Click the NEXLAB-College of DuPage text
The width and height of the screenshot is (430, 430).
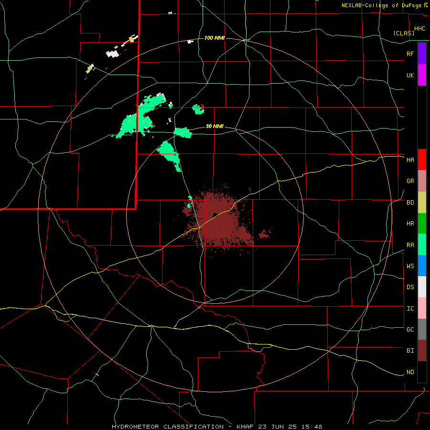pyautogui.click(x=381, y=5)
